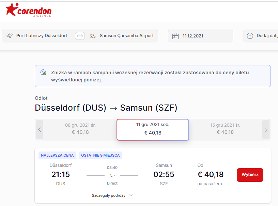Click the departure airplane icon
Viewport: 278px width, 206px height.
click(x=10, y=36)
